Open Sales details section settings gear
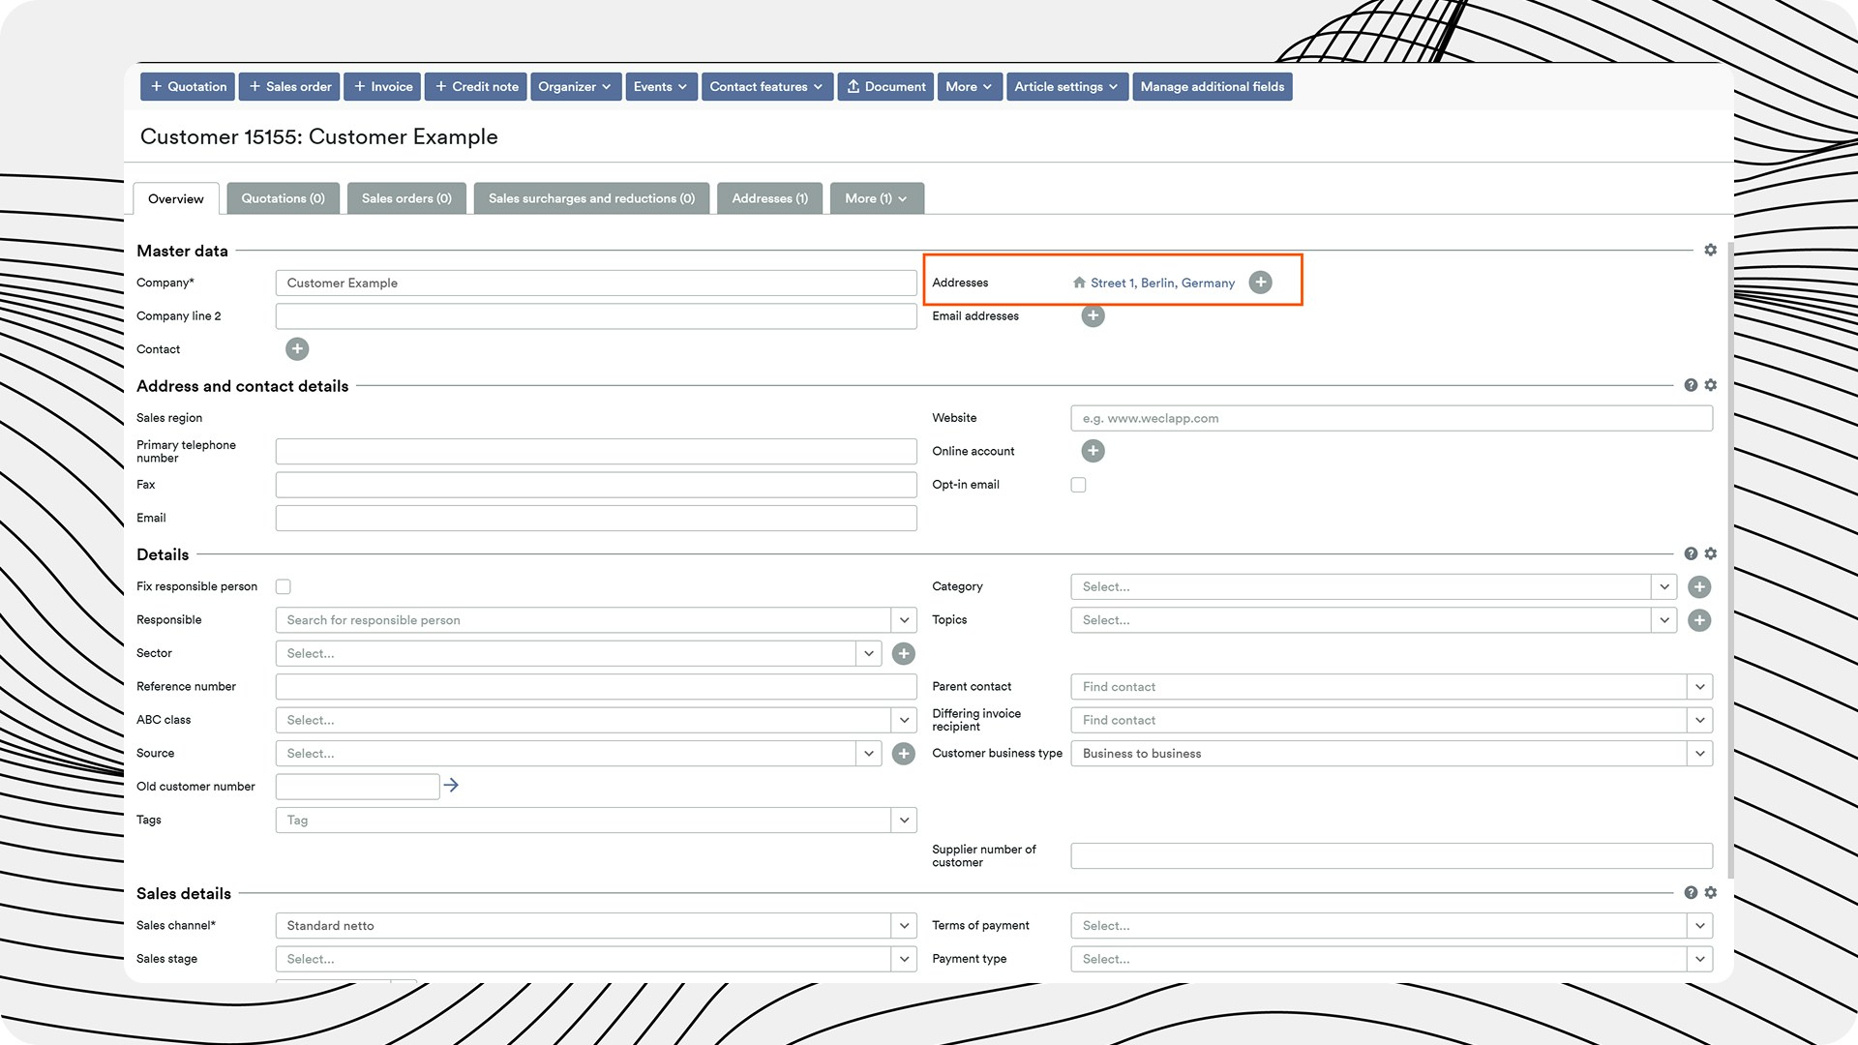 coord(1710,893)
